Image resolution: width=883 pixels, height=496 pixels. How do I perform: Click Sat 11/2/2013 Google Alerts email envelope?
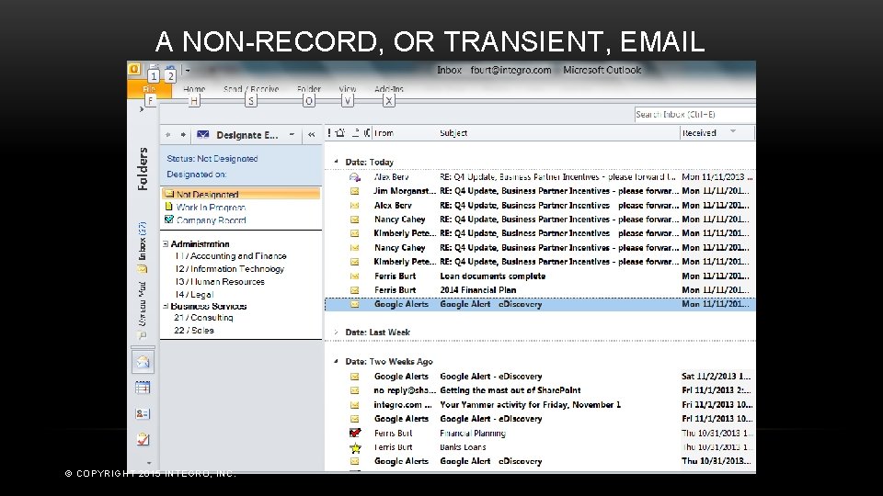355,377
